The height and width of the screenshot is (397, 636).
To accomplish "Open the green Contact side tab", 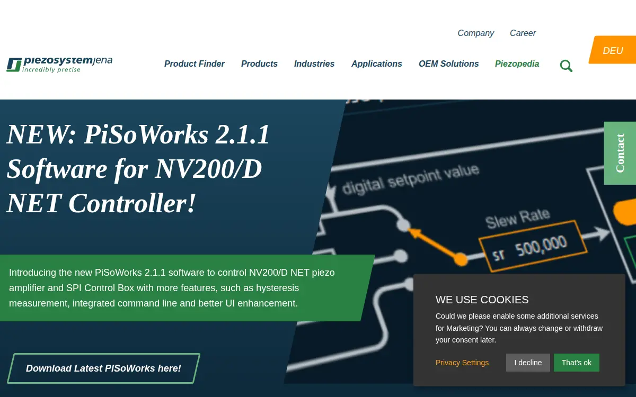I will click(x=620, y=153).
